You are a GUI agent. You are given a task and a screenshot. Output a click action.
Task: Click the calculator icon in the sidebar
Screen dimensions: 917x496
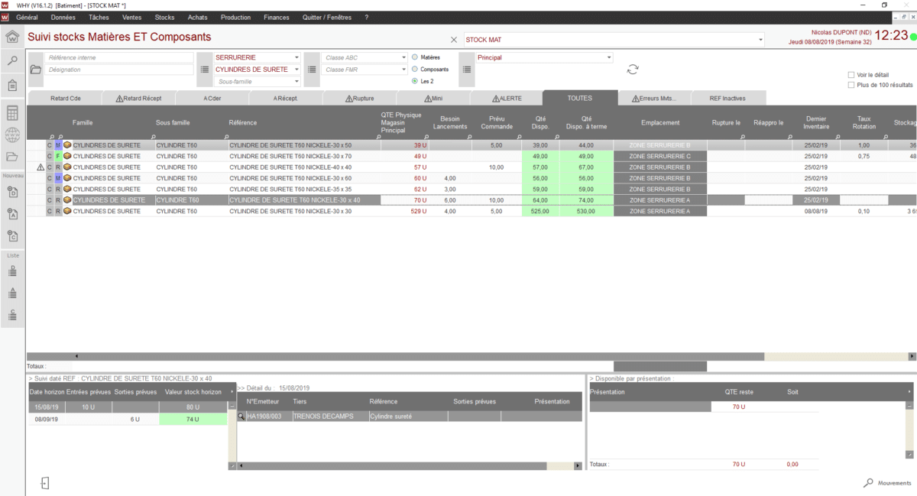12,113
